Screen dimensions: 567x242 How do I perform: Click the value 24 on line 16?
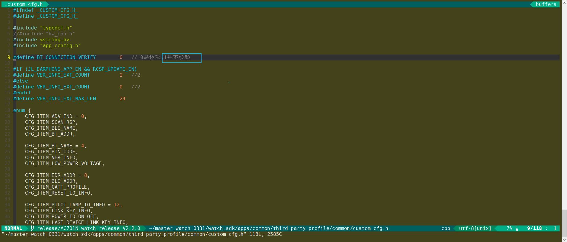click(x=123, y=99)
